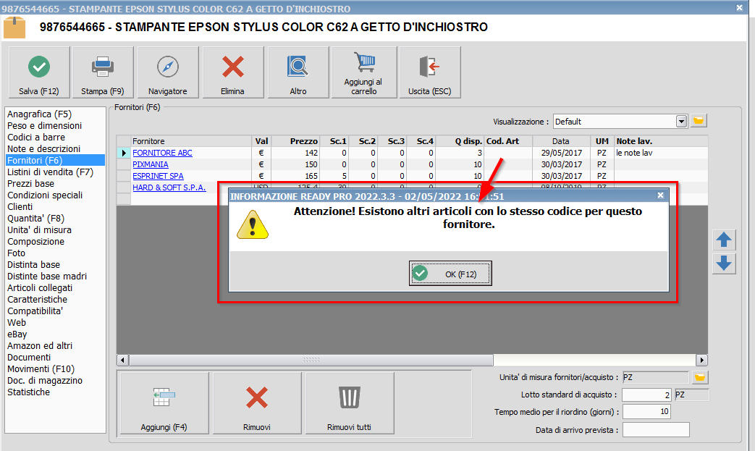Open Condizioni speciali in the sidebar
Screen dimensions: 755x451
pyautogui.click(x=45, y=195)
